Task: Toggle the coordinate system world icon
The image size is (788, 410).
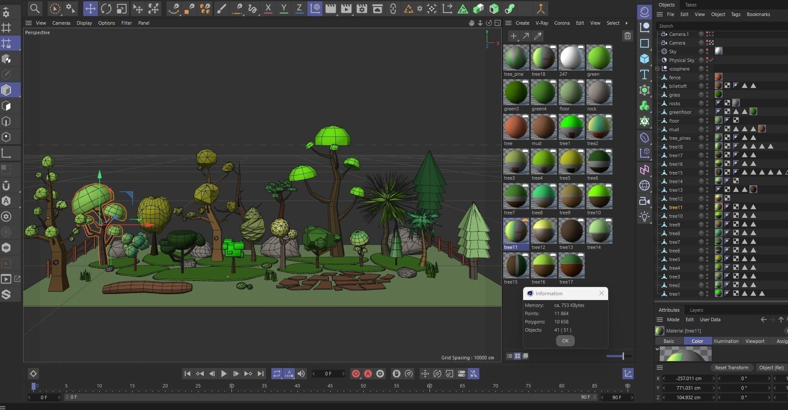Action: 315,8
